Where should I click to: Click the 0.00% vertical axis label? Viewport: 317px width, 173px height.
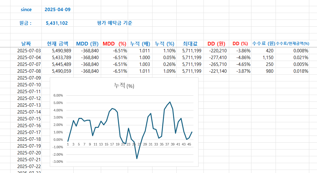58,140
